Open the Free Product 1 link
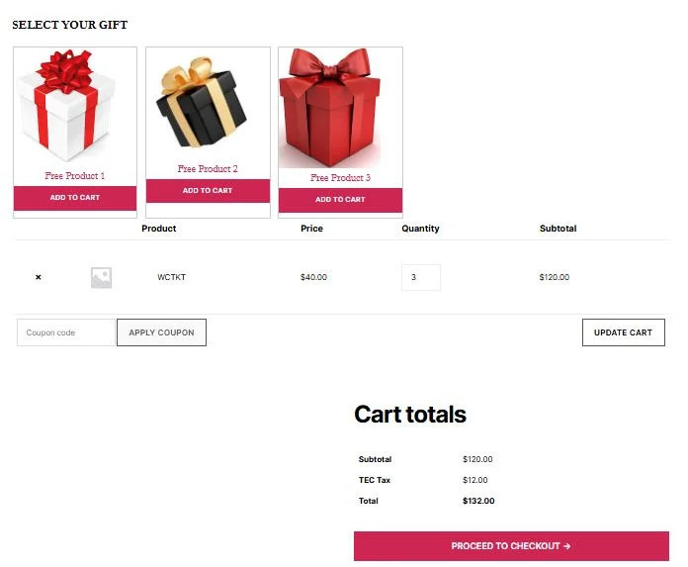The height and width of the screenshot is (567, 688). click(x=75, y=176)
